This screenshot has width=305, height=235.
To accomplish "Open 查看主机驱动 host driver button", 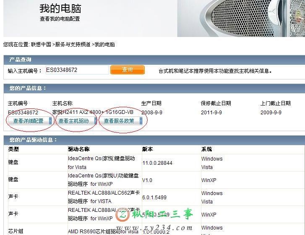I will [76, 121].
